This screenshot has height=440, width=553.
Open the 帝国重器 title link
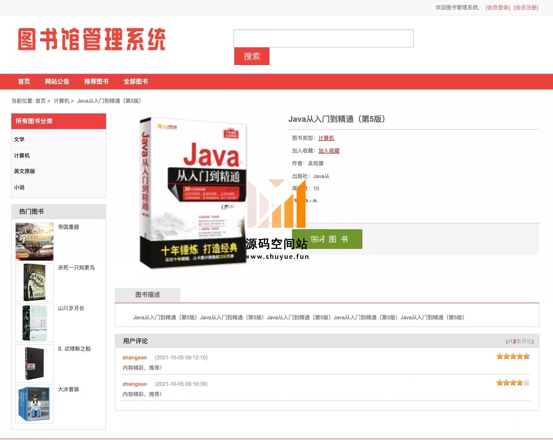pyautogui.click(x=69, y=227)
